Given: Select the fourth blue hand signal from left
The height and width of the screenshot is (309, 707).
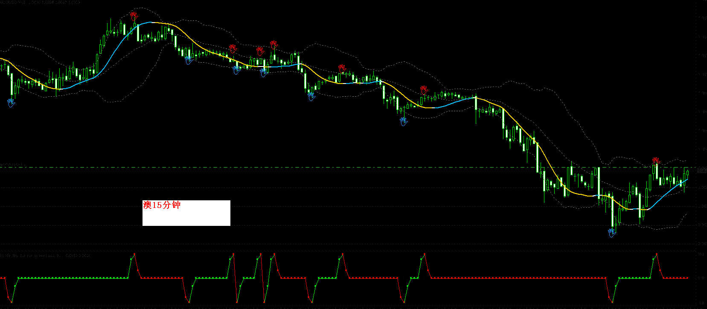Looking at the screenshot, I should point(264,72).
